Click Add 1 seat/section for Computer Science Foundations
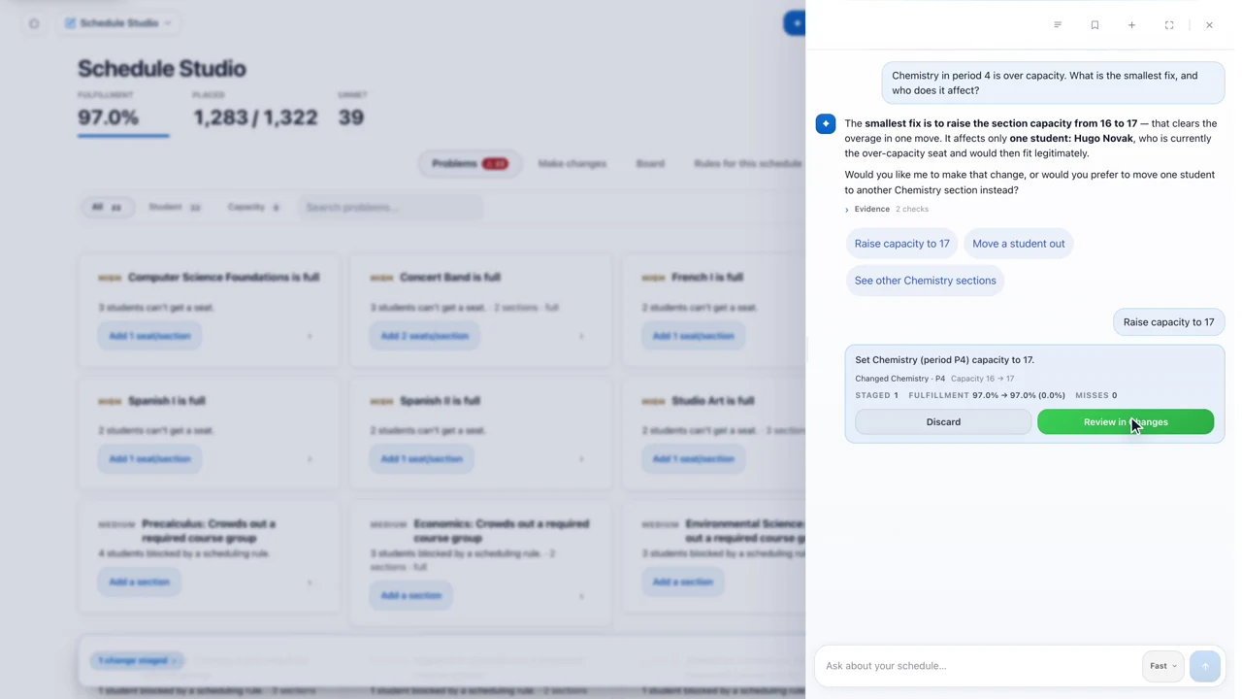 click(149, 336)
